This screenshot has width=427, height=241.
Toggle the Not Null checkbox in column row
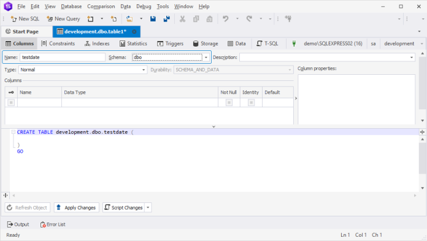229,102
